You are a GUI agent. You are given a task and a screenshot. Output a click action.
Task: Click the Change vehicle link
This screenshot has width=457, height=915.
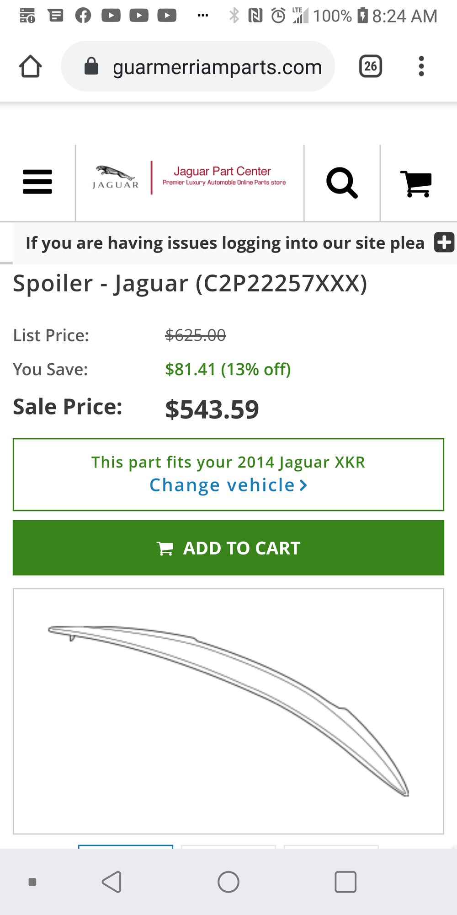[228, 485]
